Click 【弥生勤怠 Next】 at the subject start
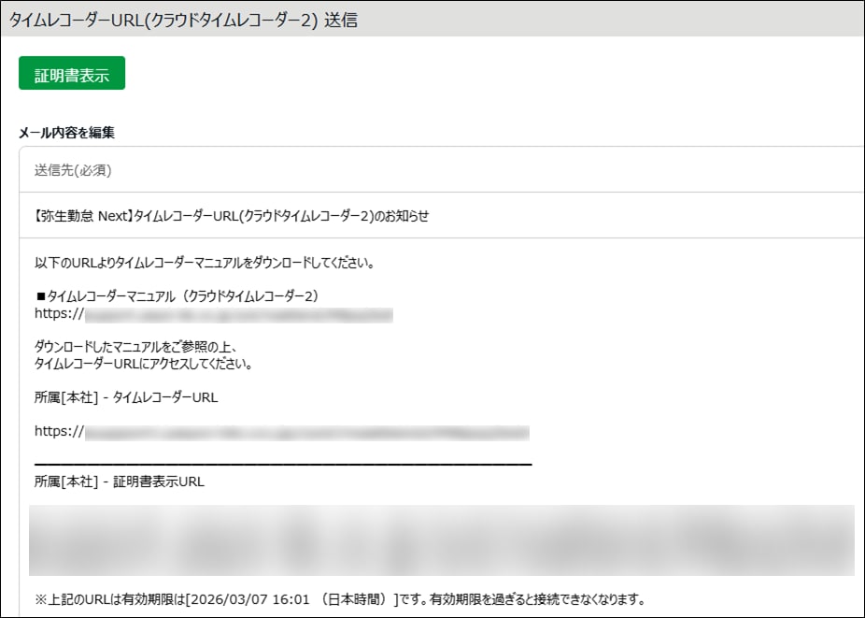 (x=82, y=215)
